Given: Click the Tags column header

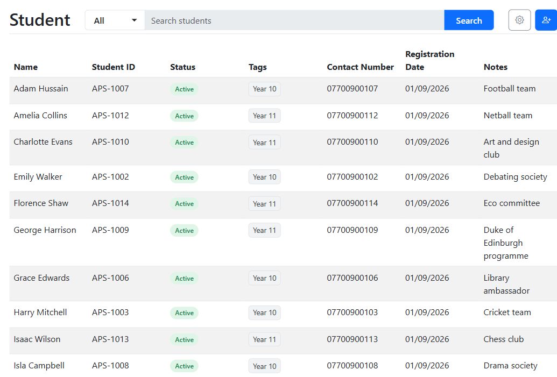Looking at the screenshot, I should (258, 67).
